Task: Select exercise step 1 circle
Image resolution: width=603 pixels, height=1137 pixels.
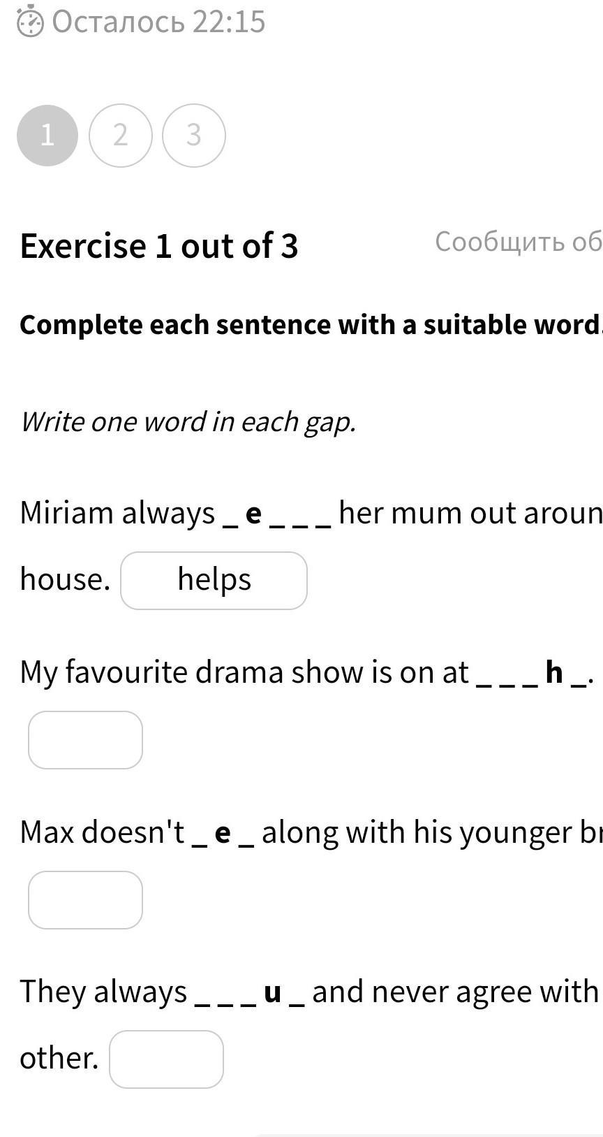Action: tap(47, 136)
